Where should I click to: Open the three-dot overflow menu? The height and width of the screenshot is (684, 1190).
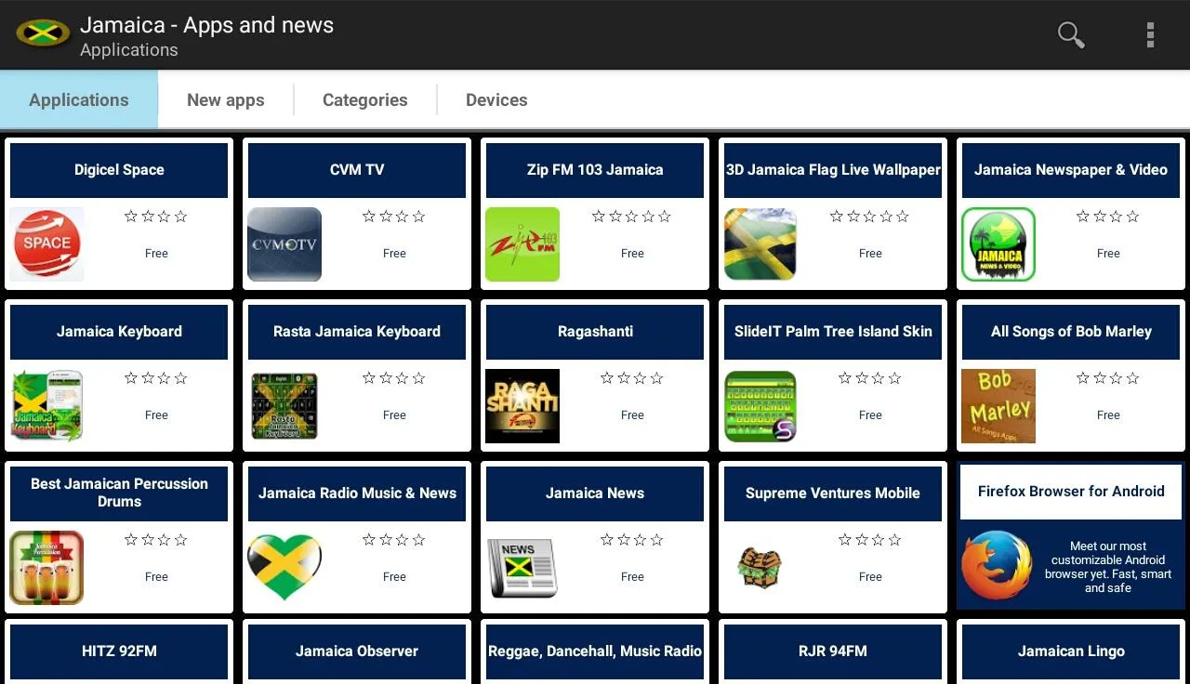[1150, 34]
